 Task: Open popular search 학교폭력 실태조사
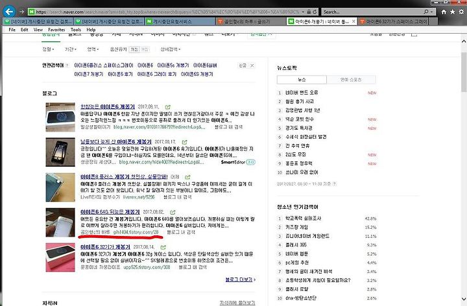pyautogui.click(x=303, y=218)
